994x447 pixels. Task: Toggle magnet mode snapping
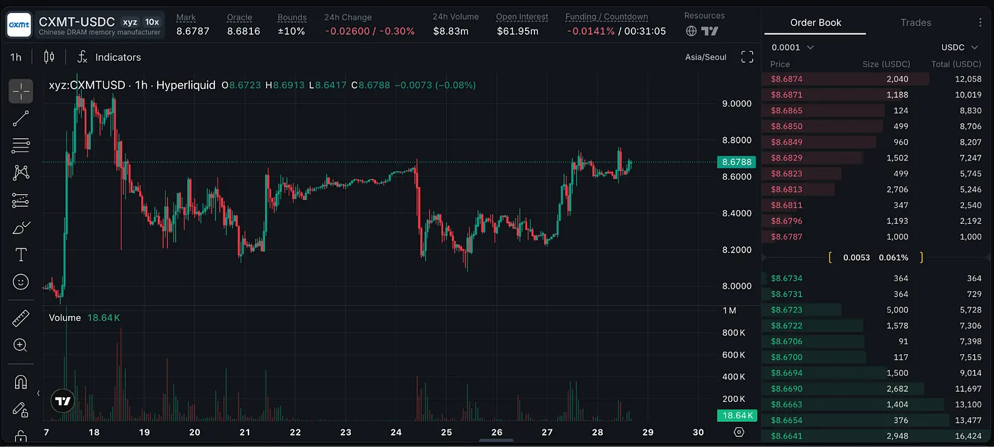click(20, 382)
